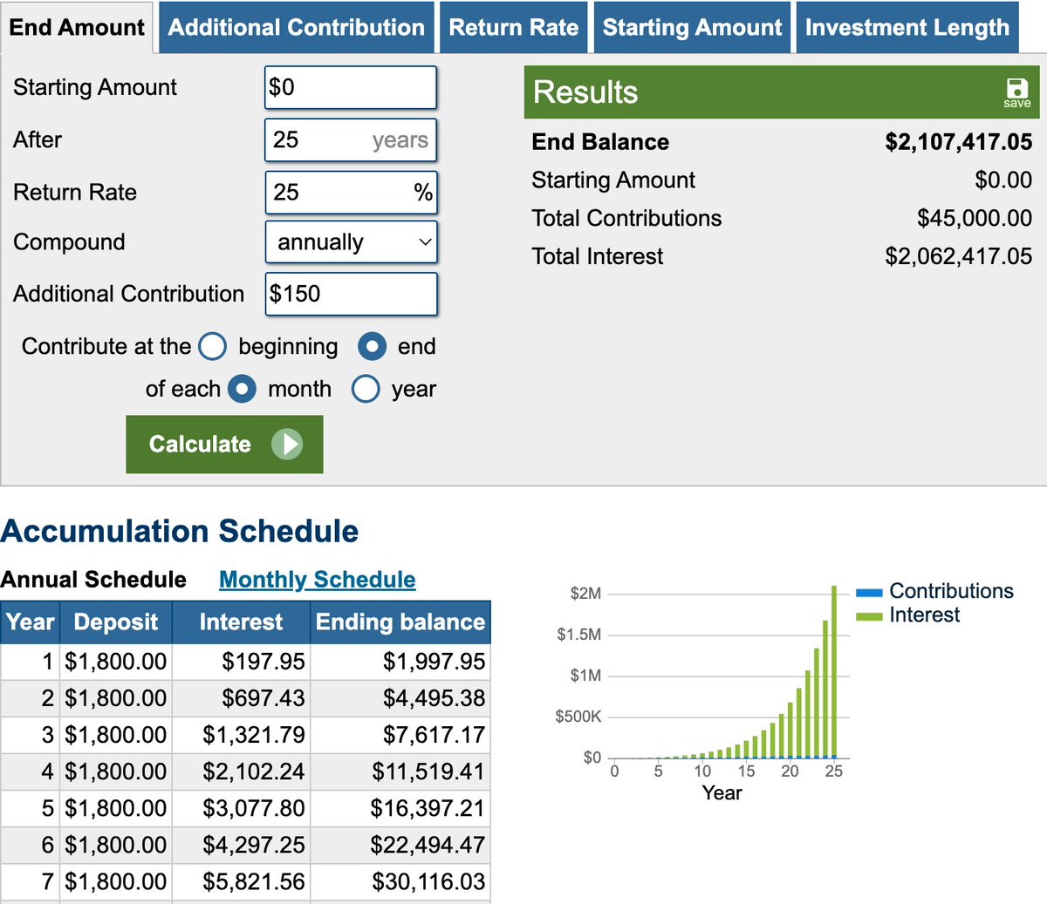Focus the Return Rate percent field

(351, 192)
